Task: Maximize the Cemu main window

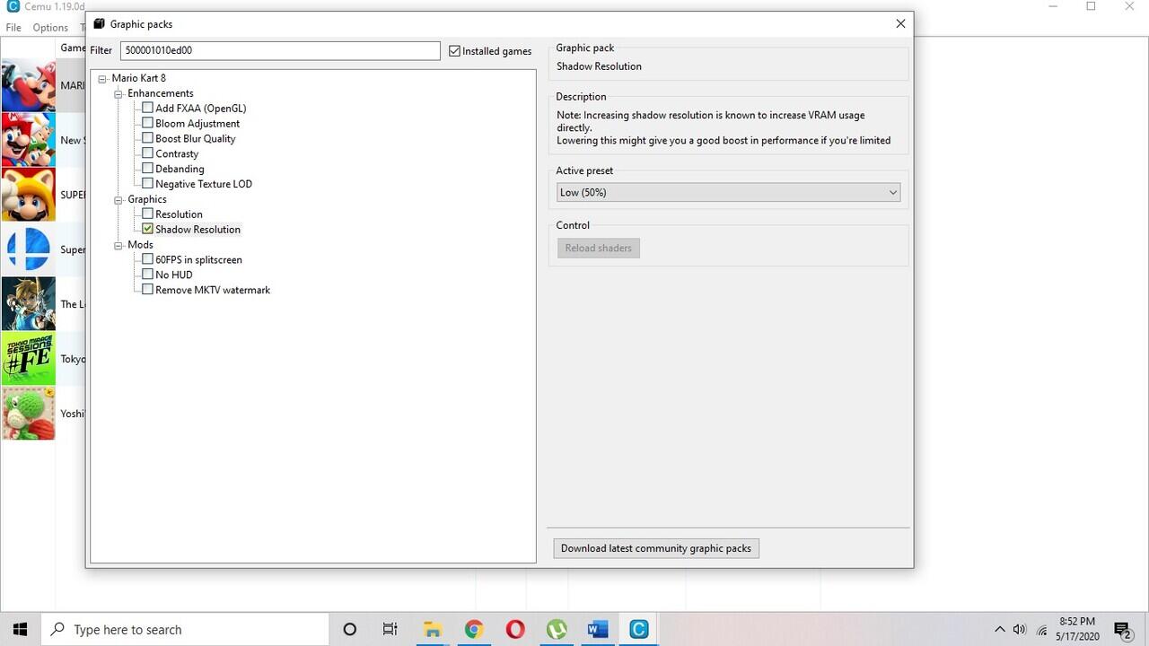Action: [x=1092, y=6]
